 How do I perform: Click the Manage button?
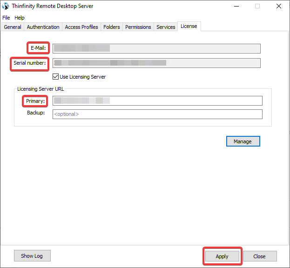[243, 141]
